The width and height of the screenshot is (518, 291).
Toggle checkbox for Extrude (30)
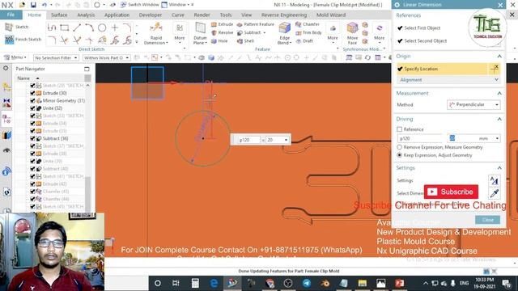(32, 93)
